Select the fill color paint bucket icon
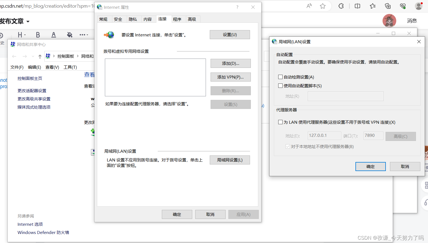428x243 pixels. (70, 34)
